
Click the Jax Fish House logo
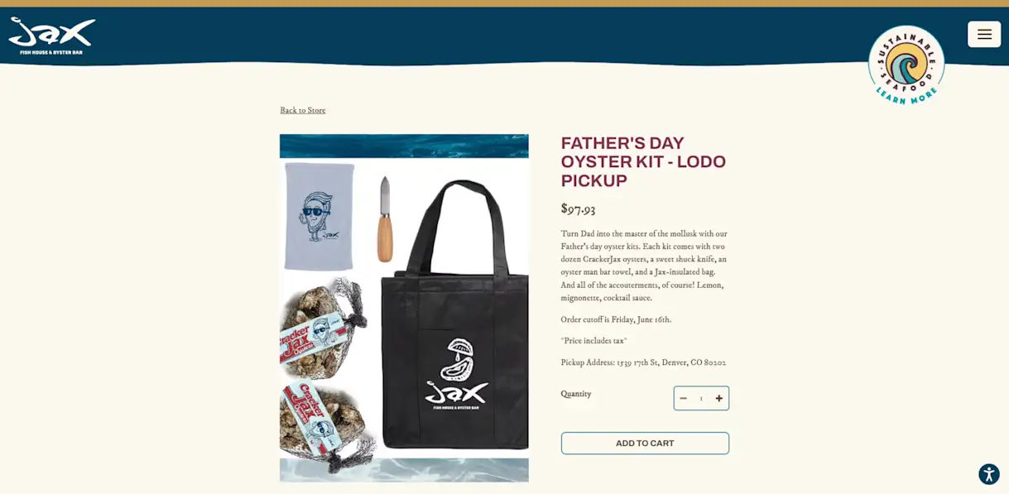coord(52,36)
